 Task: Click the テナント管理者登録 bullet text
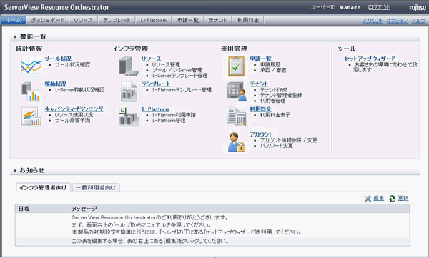coord(281,96)
